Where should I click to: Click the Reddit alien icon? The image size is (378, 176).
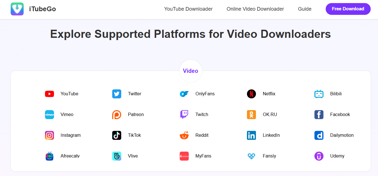[x=184, y=135]
